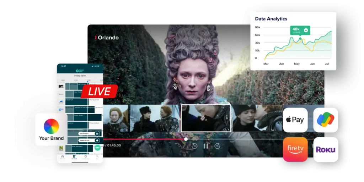
Task: Tap the settings gear in phone nav
Action: click(86, 157)
